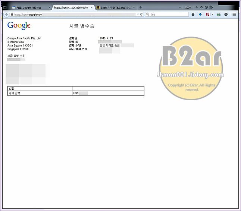The image size is (241, 211).
Task: Open the URL history dropdown arrow
Action: point(138,15)
